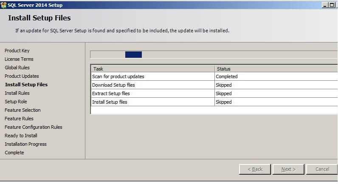This screenshot has width=338, height=184.
Task: Select the Install Setup files task row
Action: click(x=214, y=102)
